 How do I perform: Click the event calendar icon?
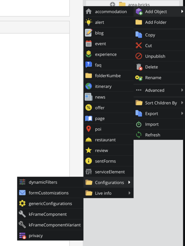point(88,44)
